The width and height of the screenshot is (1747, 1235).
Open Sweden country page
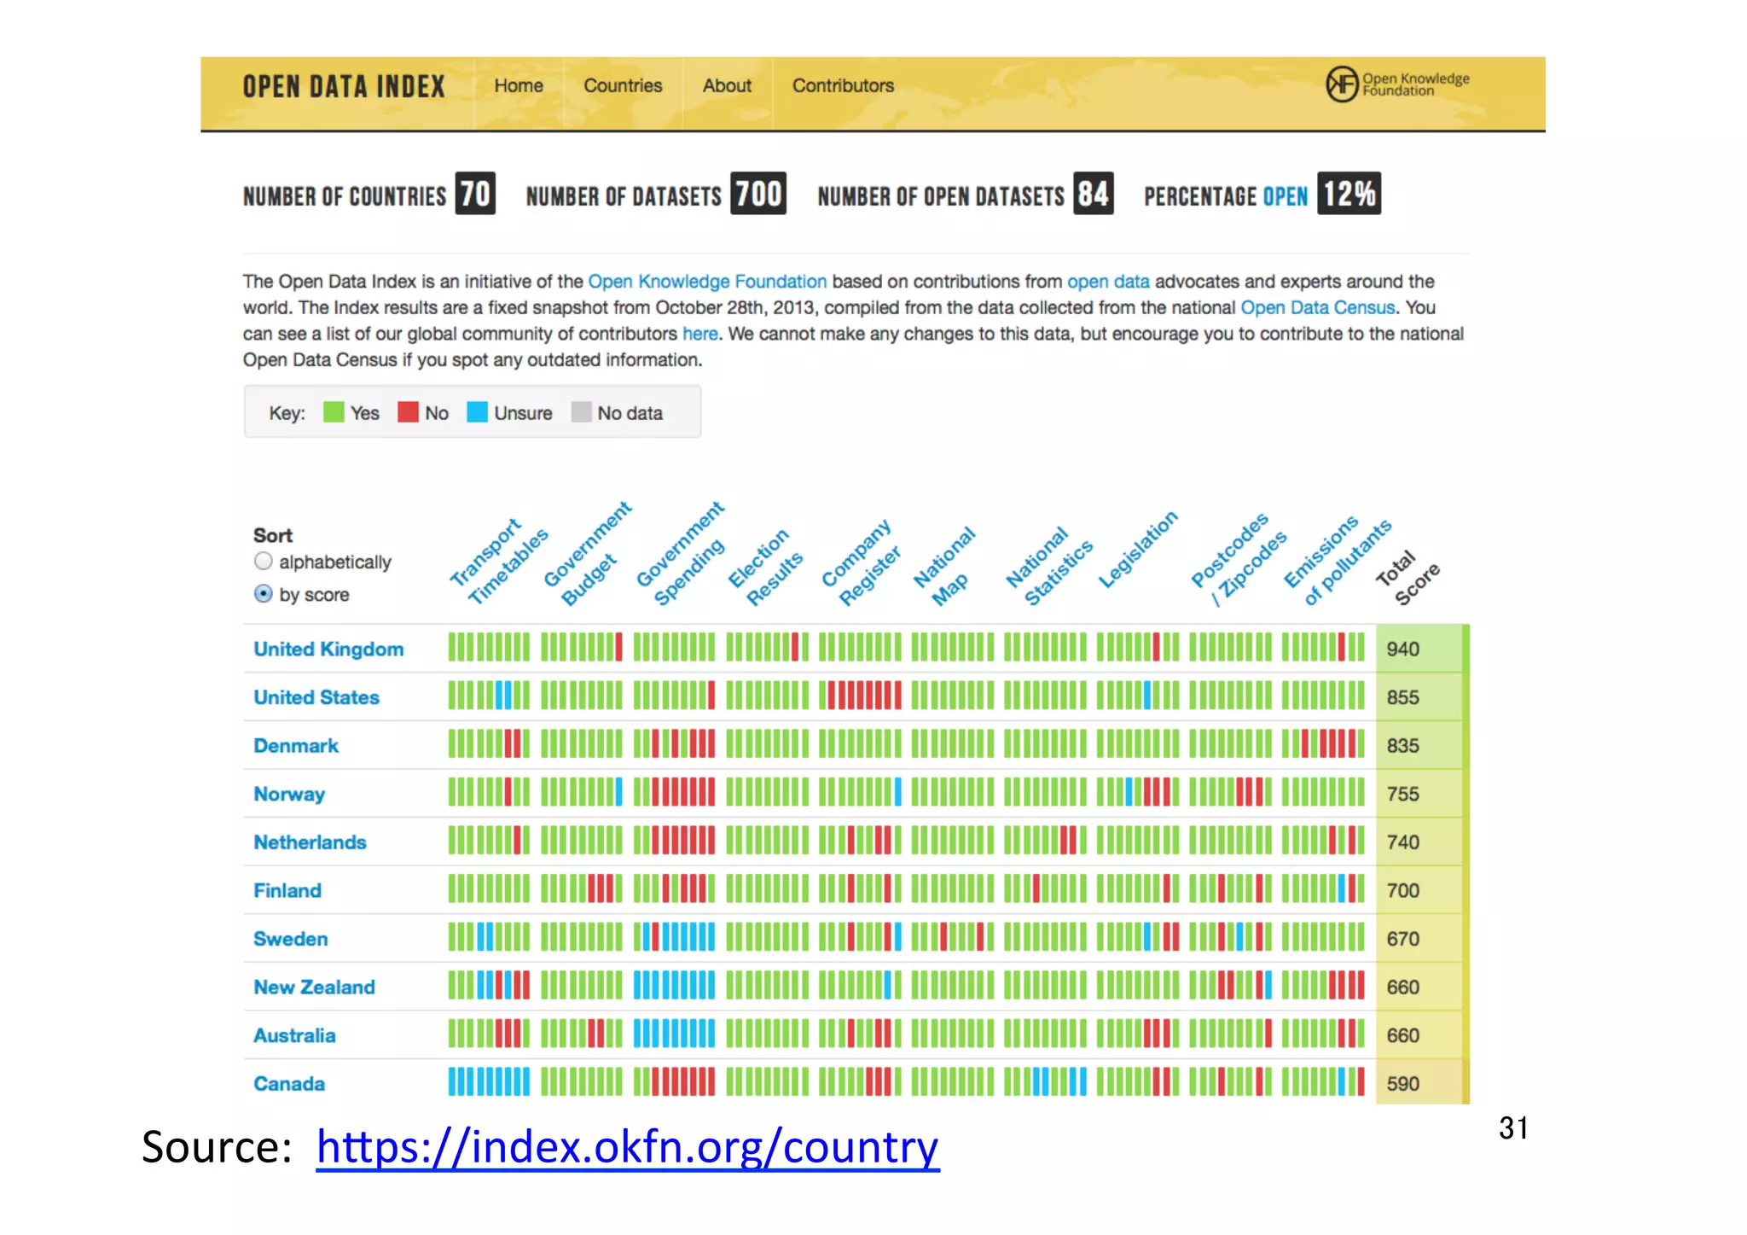point(291,939)
